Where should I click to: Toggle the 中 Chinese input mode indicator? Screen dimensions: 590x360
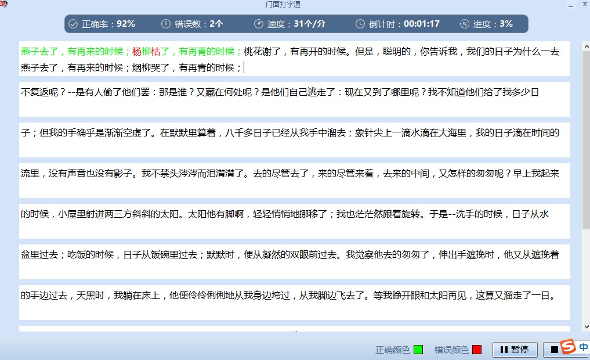pos(583,347)
